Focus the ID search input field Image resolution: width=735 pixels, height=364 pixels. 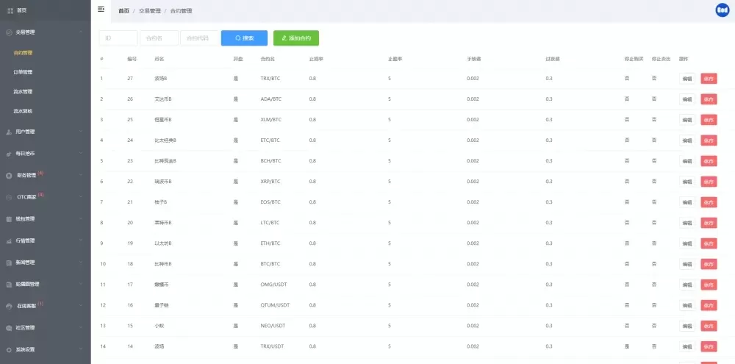tap(118, 38)
